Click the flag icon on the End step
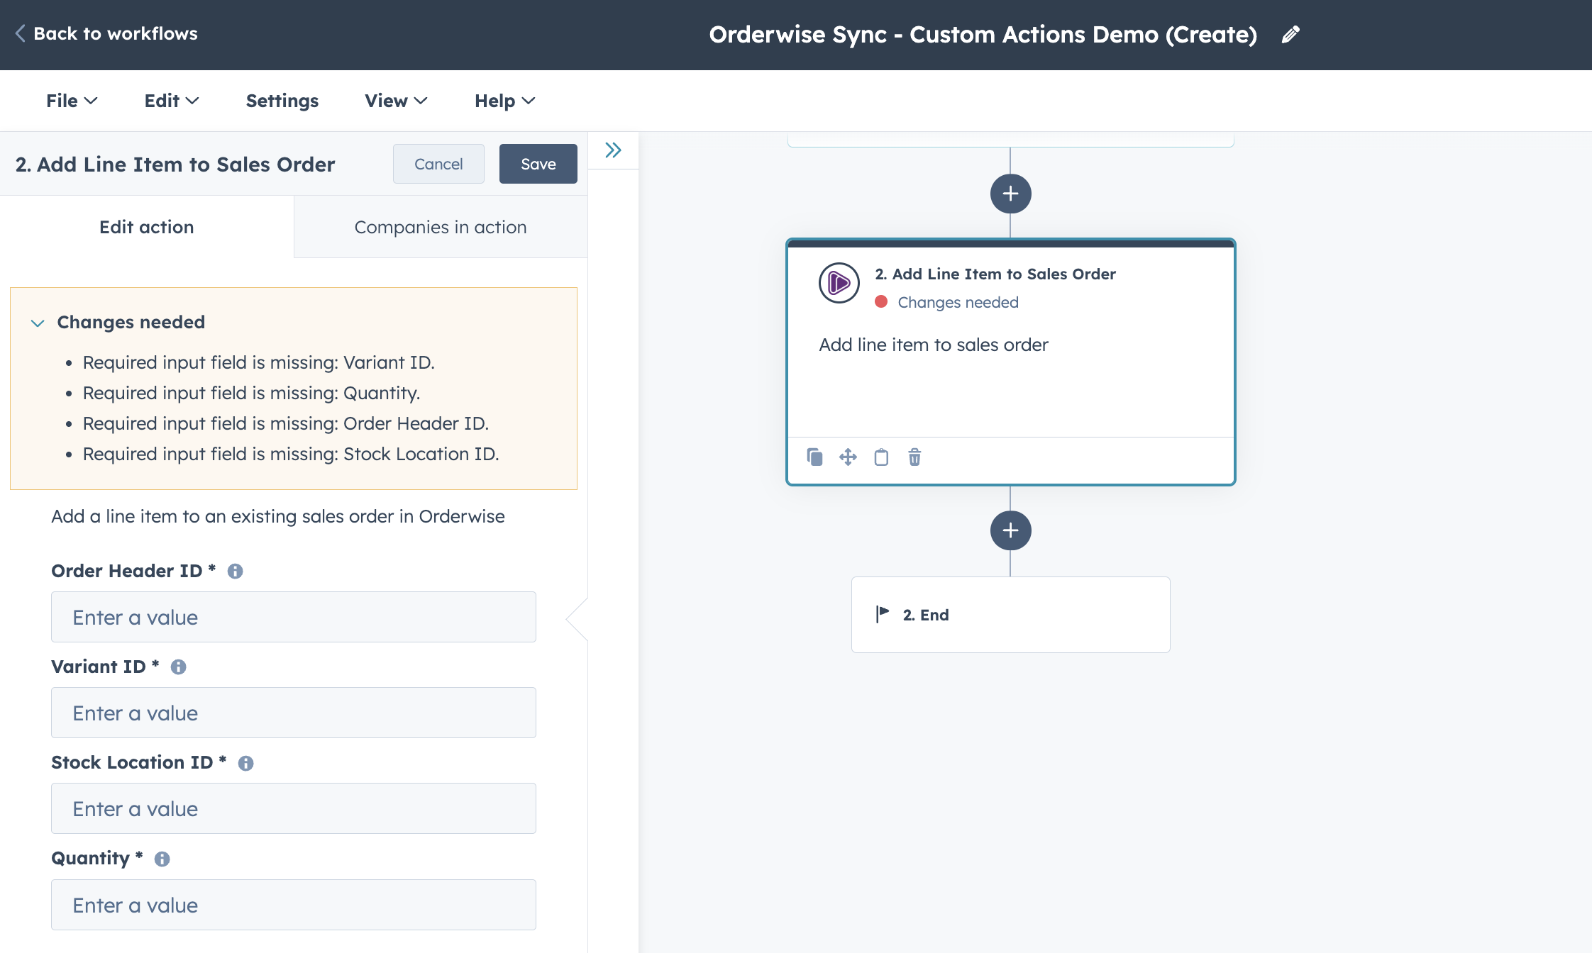 coord(882,614)
